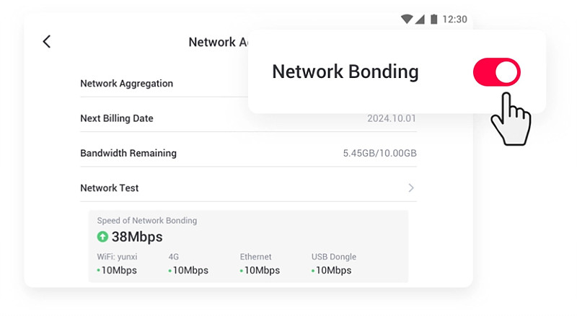The image size is (577, 316).
Task: Click the pointing hand cursor graphic
Action: pyautogui.click(x=511, y=118)
